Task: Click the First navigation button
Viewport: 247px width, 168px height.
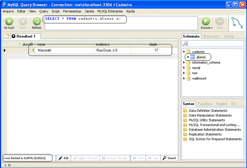Action: (138, 158)
